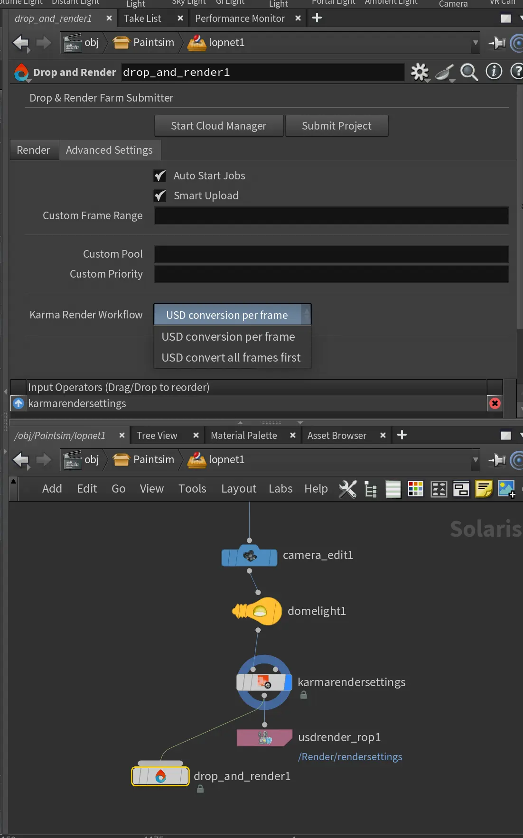Click the wrench tools icon in network toolbar
Viewport: 523px width, 838px height.
click(x=347, y=489)
